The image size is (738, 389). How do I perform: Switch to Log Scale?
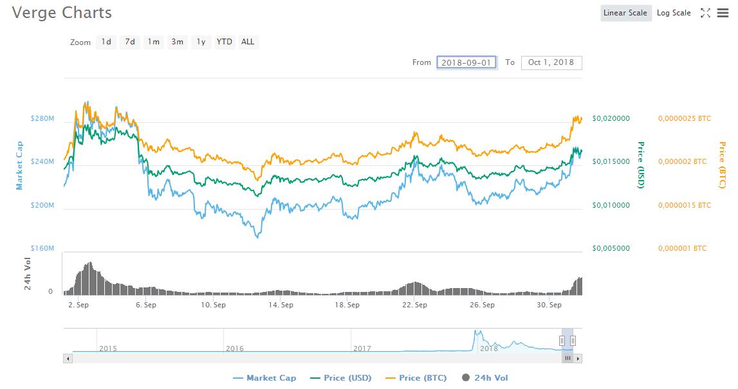coord(674,13)
